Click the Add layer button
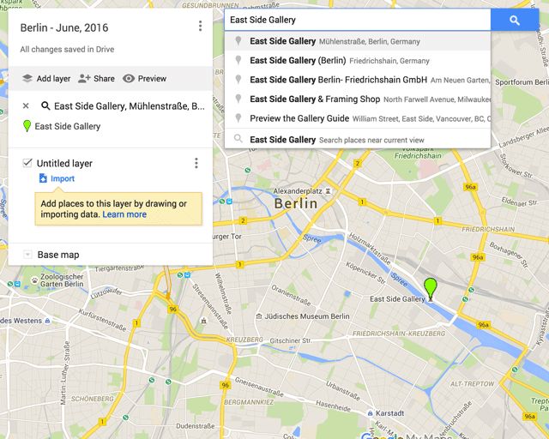 point(46,78)
